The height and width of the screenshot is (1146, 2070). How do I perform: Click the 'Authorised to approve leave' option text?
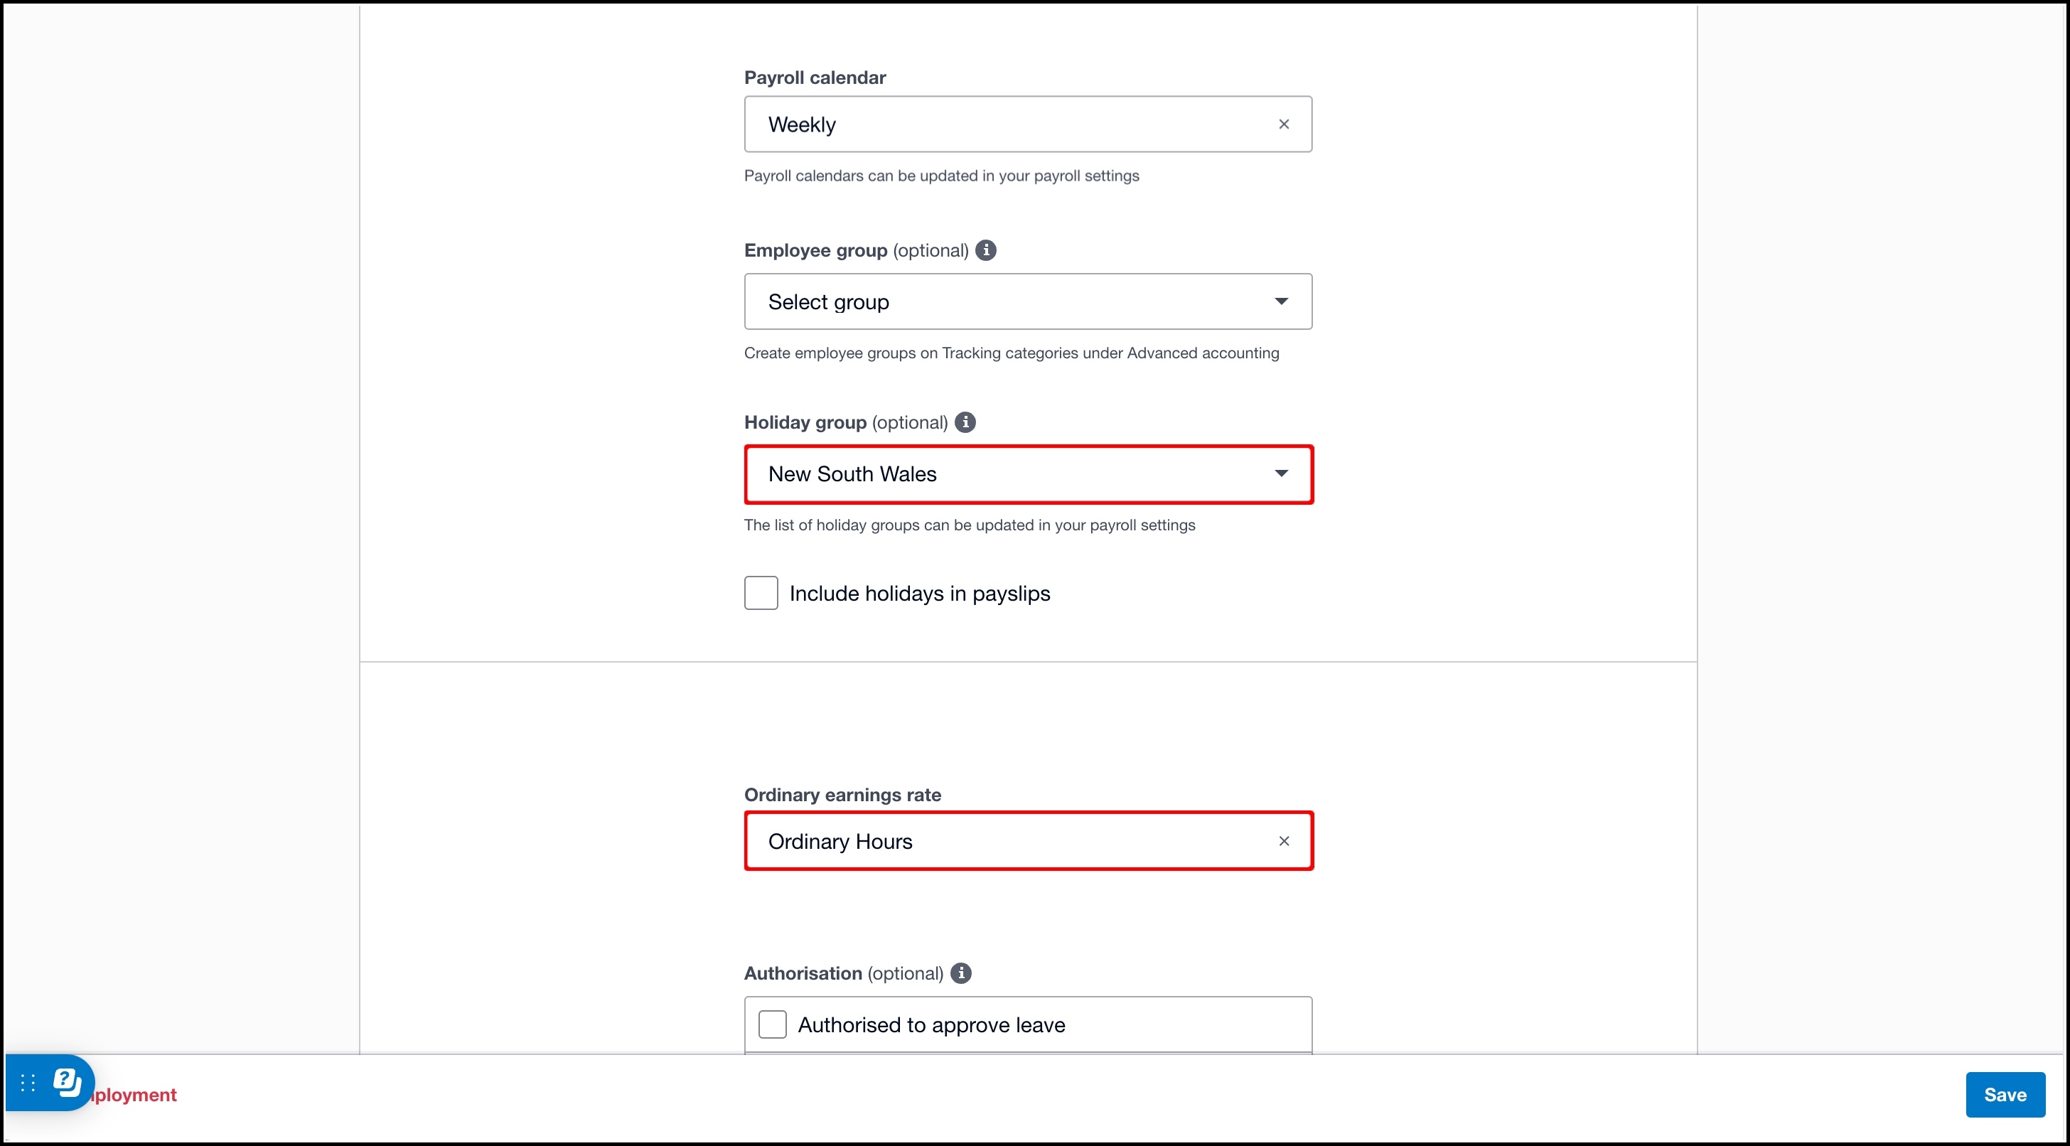pos(931,1025)
